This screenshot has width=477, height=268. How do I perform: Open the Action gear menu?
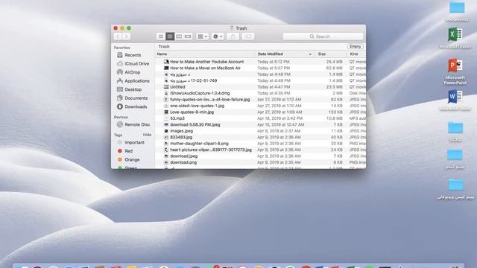click(218, 36)
